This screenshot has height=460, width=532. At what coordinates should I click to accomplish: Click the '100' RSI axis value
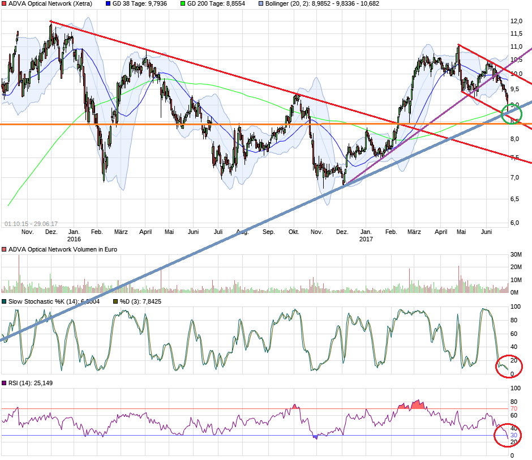tap(516, 388)
